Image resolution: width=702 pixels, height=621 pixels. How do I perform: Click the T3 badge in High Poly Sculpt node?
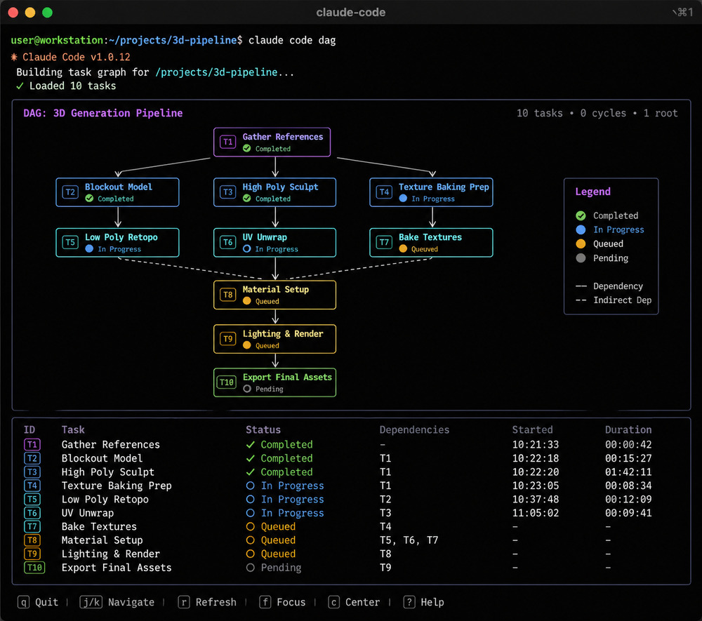pyautogui.click(x=228, y=192)
